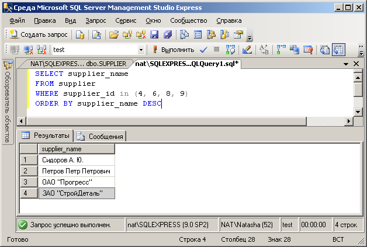367x247 pixels.
Task: Click the Change Connection icon
Action: [x=41, y=50]
